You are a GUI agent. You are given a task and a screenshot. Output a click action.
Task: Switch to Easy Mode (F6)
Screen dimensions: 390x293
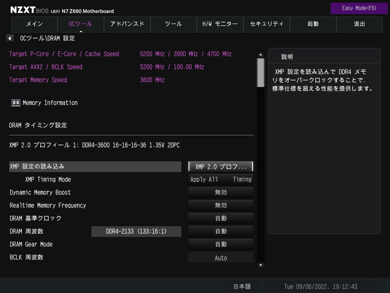click(359, 8)
